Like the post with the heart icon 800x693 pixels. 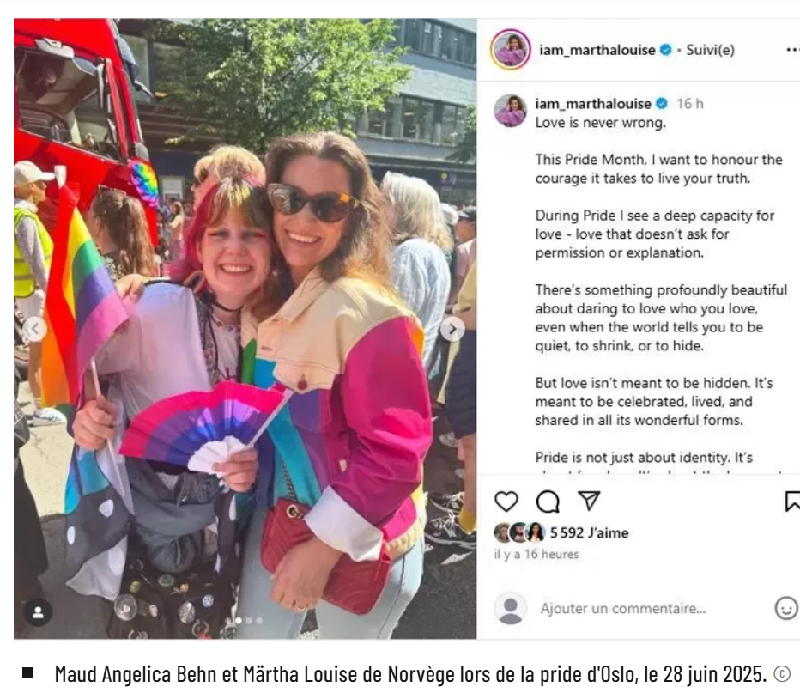(506, 502)
